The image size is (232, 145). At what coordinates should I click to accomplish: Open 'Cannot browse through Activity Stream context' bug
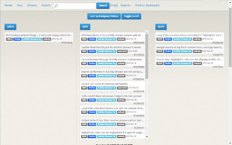click(112, 59)
